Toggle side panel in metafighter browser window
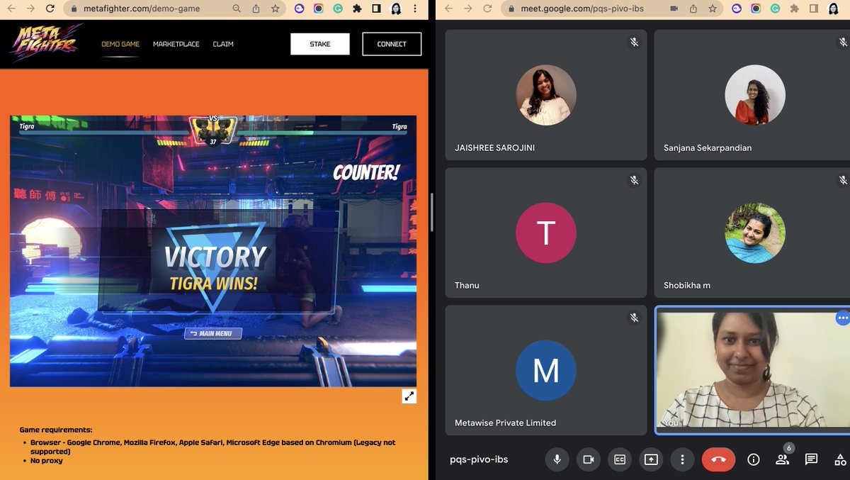Screen dimensions: 850x480 click(x=377, y=9)
